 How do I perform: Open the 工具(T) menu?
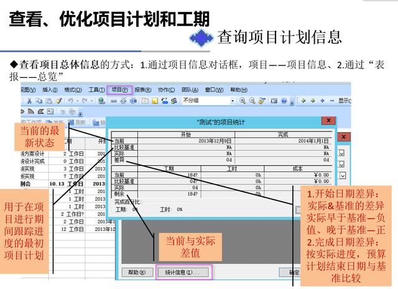(96, 89)
